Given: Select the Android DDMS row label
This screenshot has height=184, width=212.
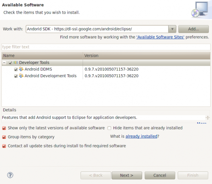Looking at the screenshot, I should [38, 69].
